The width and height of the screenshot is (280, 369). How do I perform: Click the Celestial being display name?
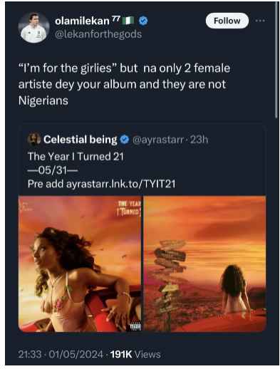pos(81,140)
